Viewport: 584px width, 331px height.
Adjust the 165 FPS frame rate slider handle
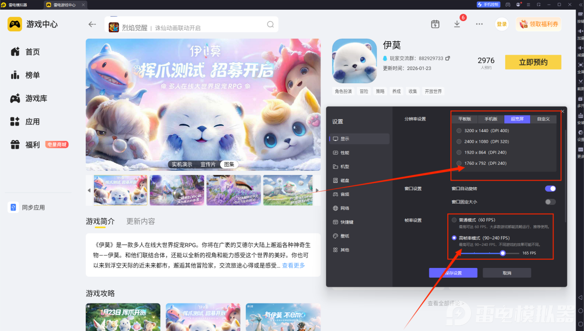click(x=503, y=253)
